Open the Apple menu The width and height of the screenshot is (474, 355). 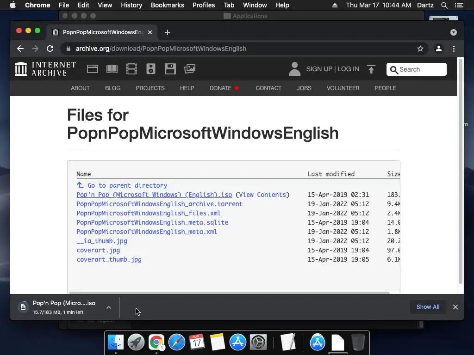pos(12,5)
